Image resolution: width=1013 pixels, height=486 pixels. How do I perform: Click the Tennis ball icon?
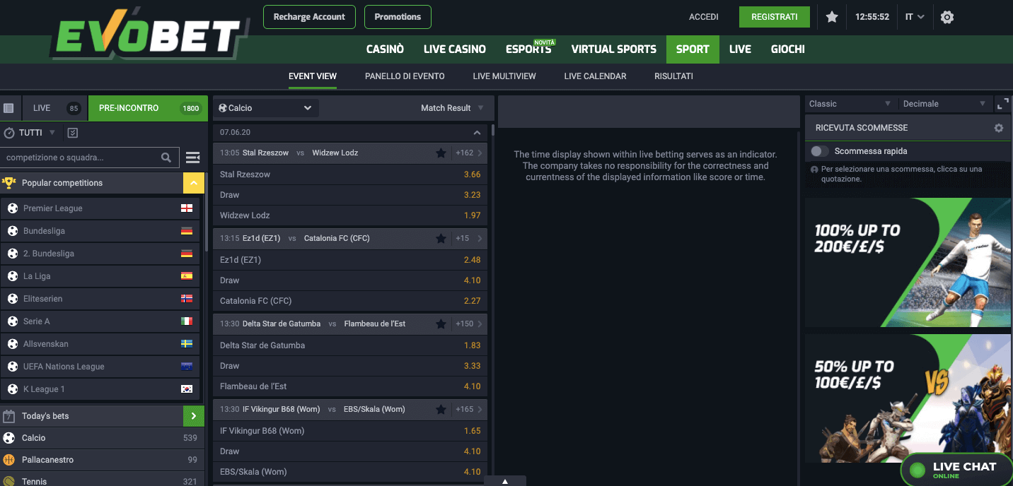pyautogui.click(x=8, y=480)
